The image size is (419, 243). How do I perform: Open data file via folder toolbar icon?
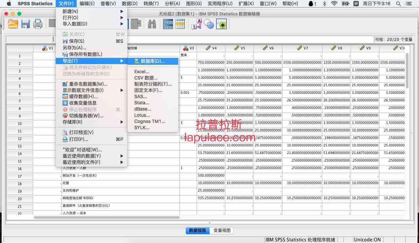[x=13, y=24]
